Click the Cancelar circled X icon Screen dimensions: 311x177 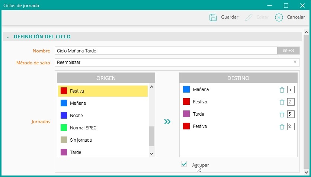click(x=279, y=17)
